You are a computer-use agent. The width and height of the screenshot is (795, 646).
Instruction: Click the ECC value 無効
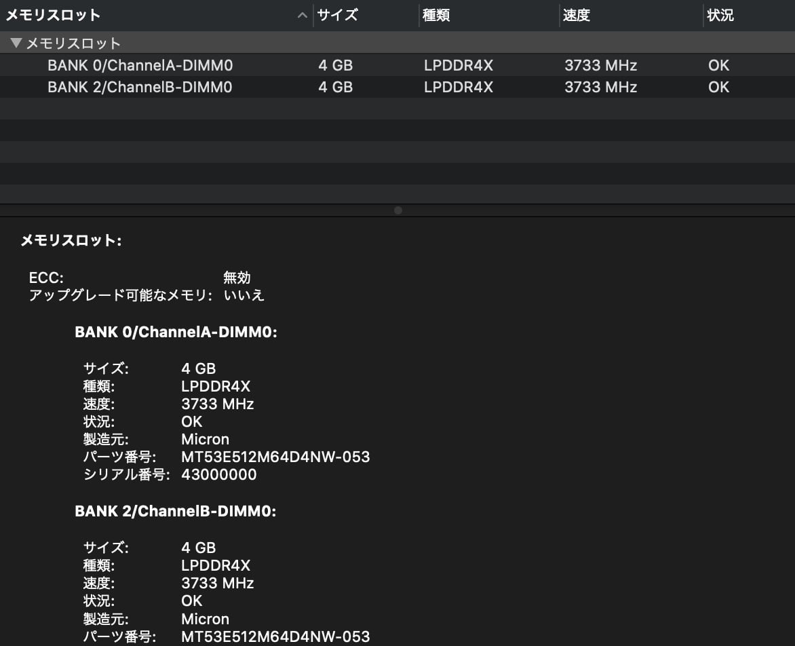point(237,278)
